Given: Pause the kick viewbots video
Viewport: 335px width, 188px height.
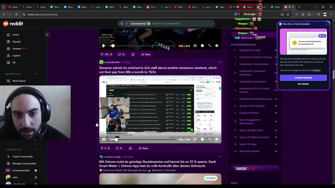Looking at the screenshot, I should (x=104, y=139).
